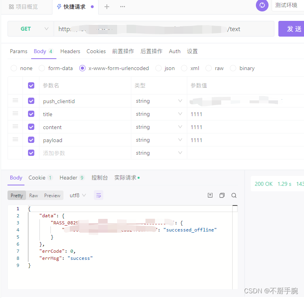This screenshot has width=304, height=298.
Task: Click the title parameter value 1111
Action: 196,114
